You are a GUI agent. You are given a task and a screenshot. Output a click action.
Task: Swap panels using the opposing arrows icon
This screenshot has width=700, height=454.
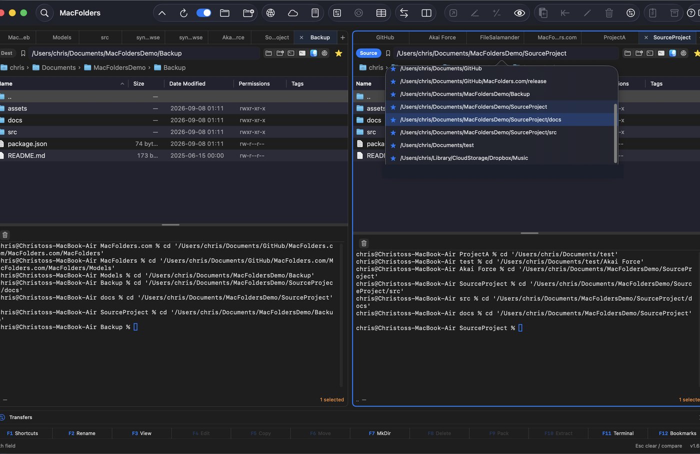(x=404, y=13)
